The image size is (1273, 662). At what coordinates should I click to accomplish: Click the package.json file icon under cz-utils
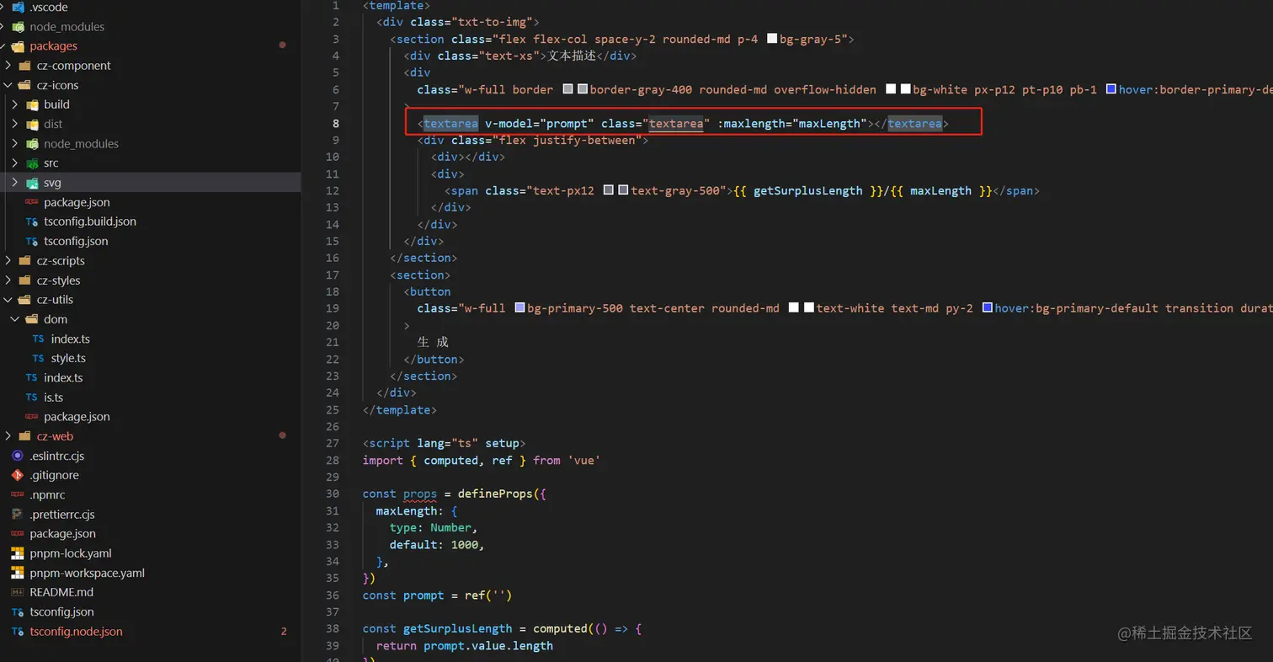tap(32, 416)
